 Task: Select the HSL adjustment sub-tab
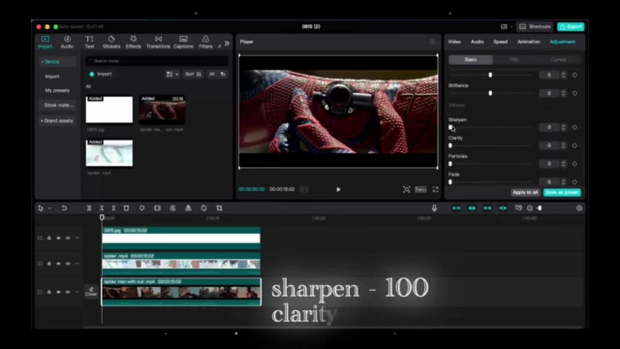(514, 60)
